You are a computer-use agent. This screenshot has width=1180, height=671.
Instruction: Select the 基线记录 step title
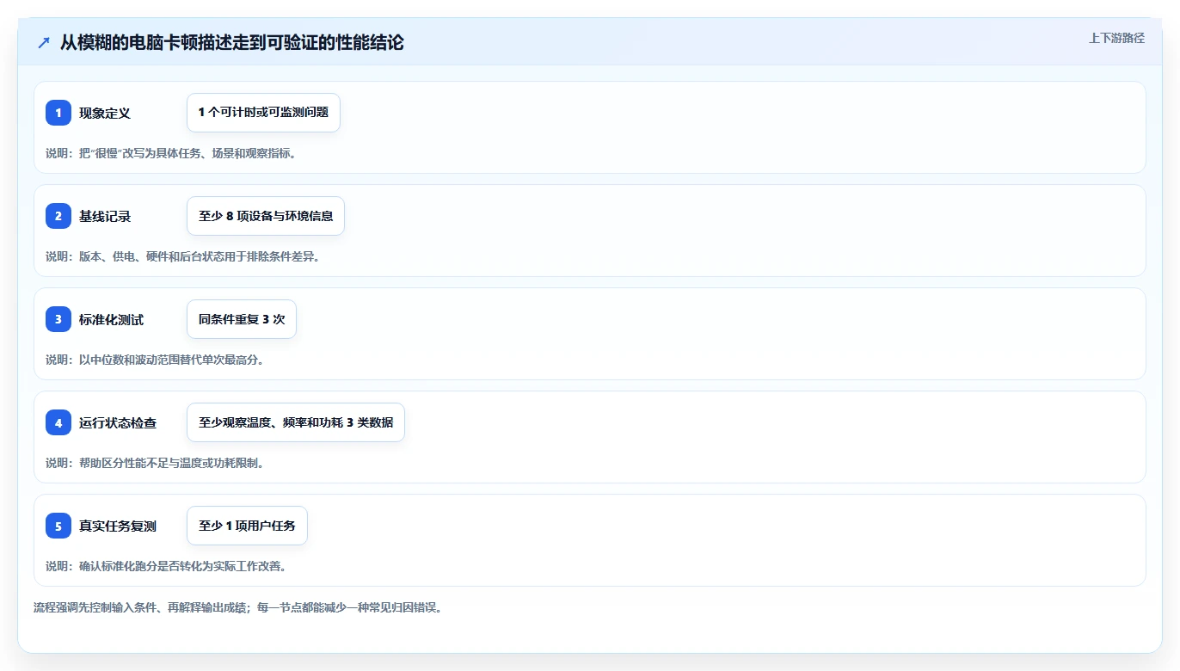pos(105,216)
